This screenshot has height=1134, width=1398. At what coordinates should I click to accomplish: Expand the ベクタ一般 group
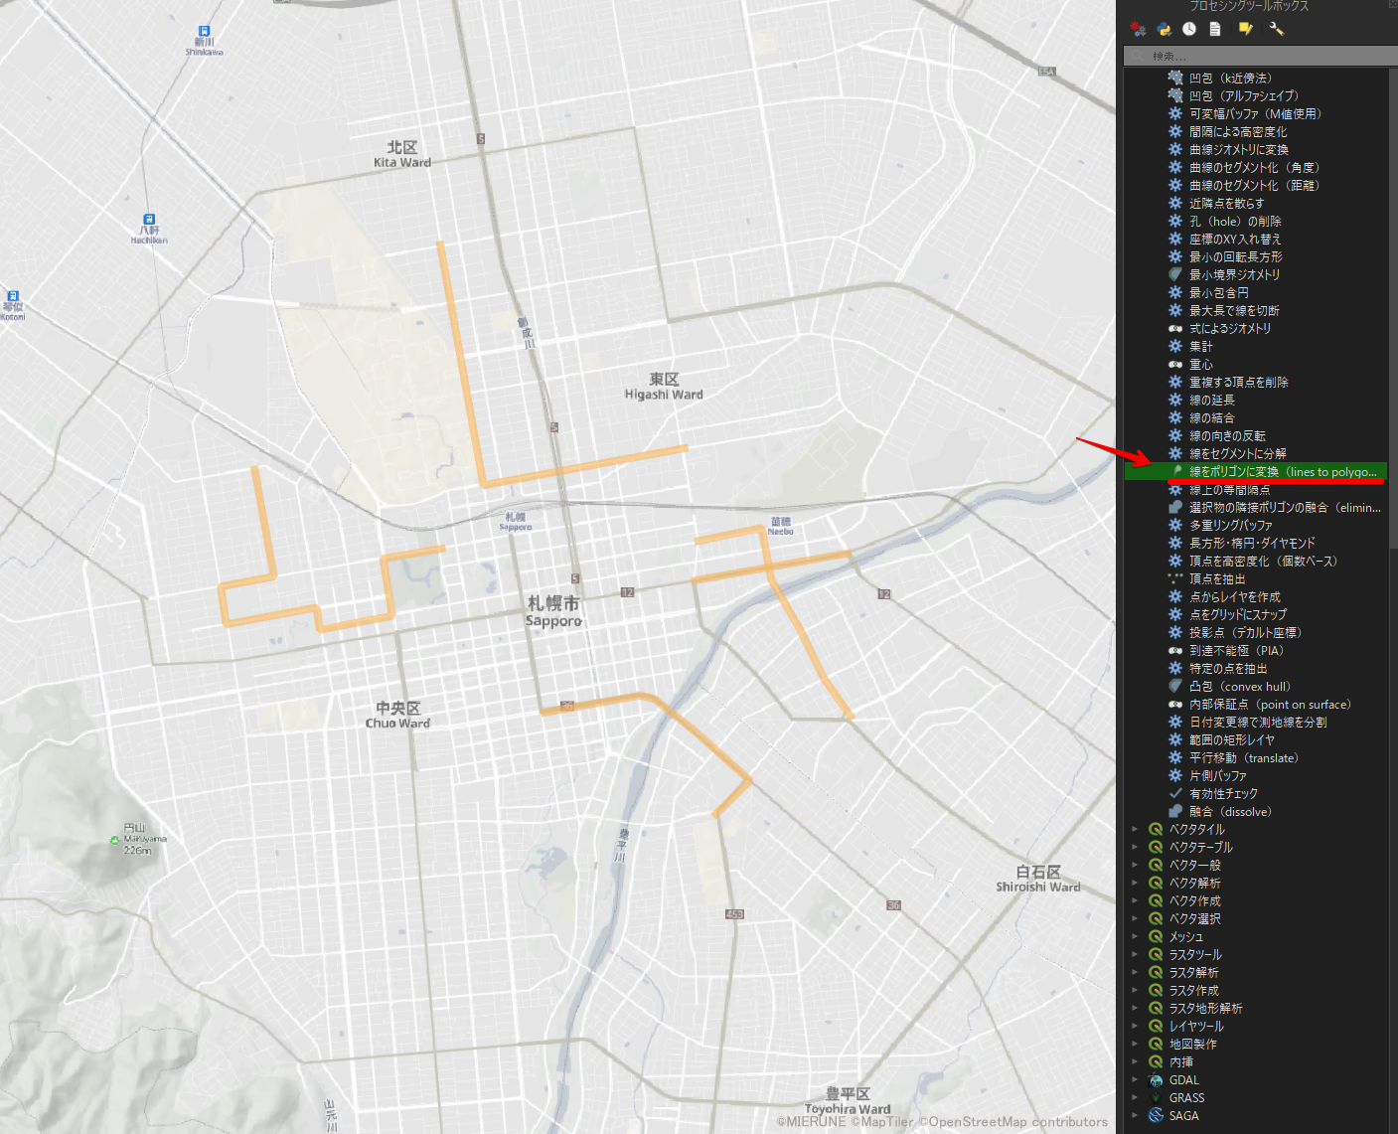coord(1135,865)
